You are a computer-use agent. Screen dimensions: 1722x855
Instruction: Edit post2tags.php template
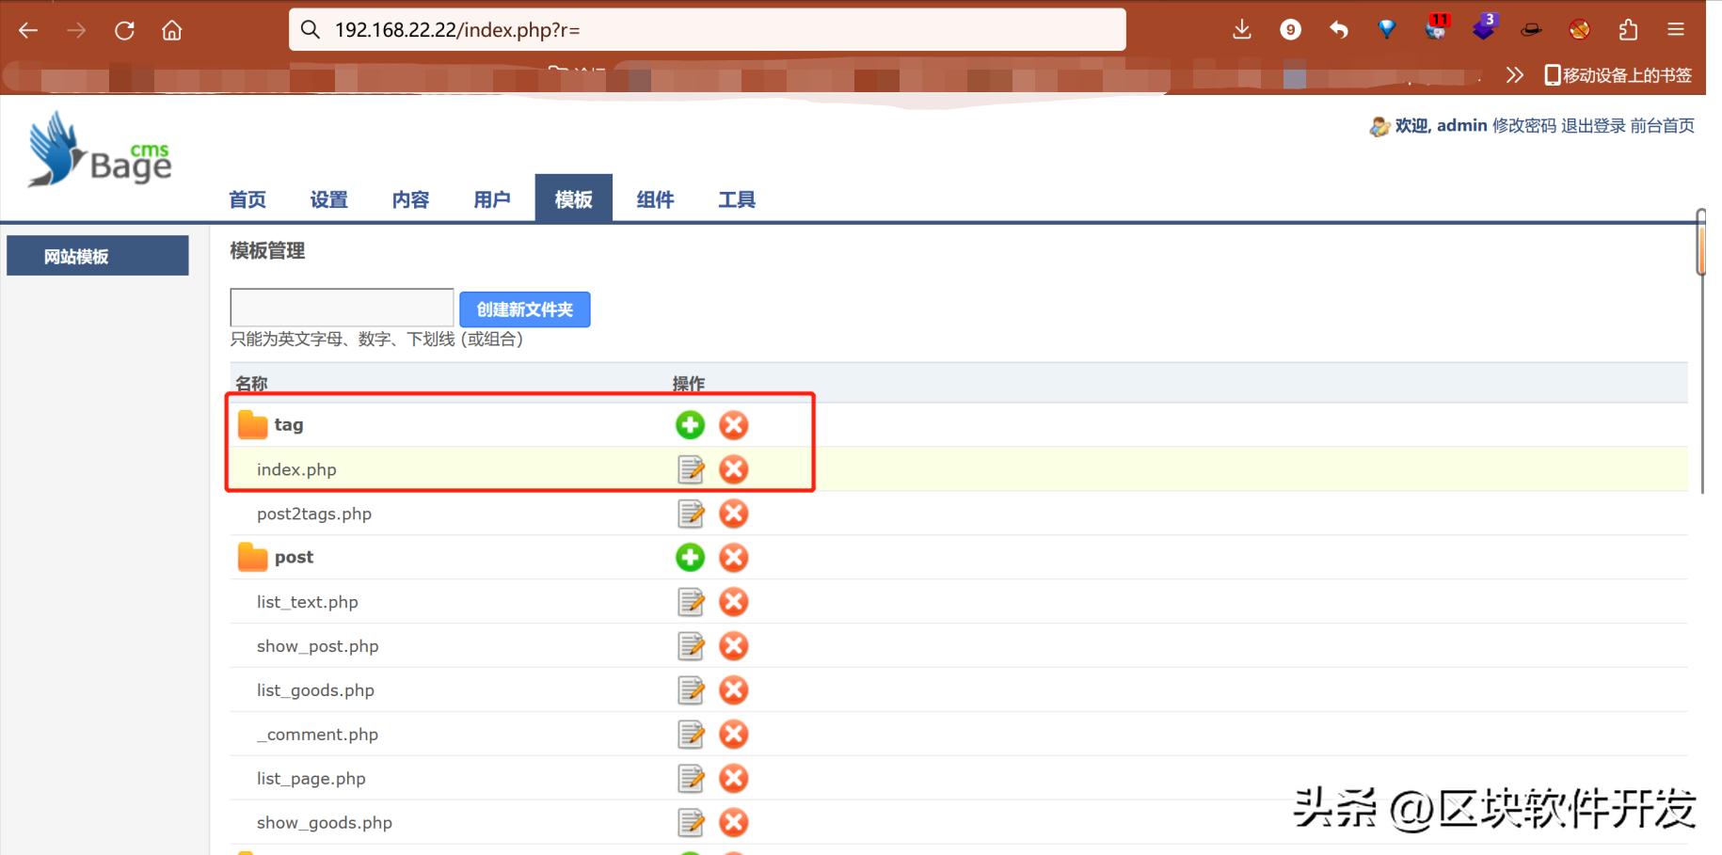pyautogui.click(x=691, y=514)
